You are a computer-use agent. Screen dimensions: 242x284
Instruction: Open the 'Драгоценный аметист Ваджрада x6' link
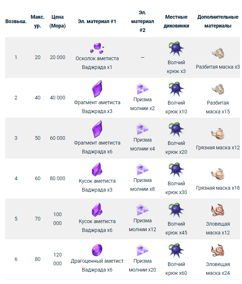coord(97,265)
